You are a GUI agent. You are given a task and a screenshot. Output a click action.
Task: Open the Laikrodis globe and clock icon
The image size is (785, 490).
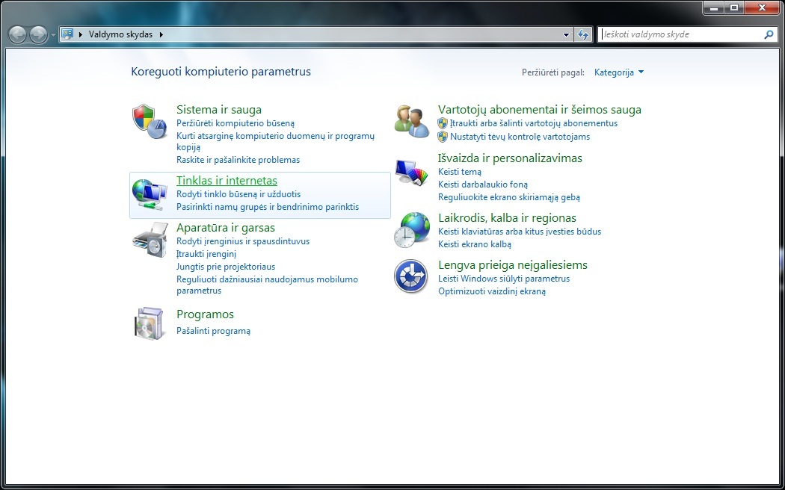tap(411, 230)
